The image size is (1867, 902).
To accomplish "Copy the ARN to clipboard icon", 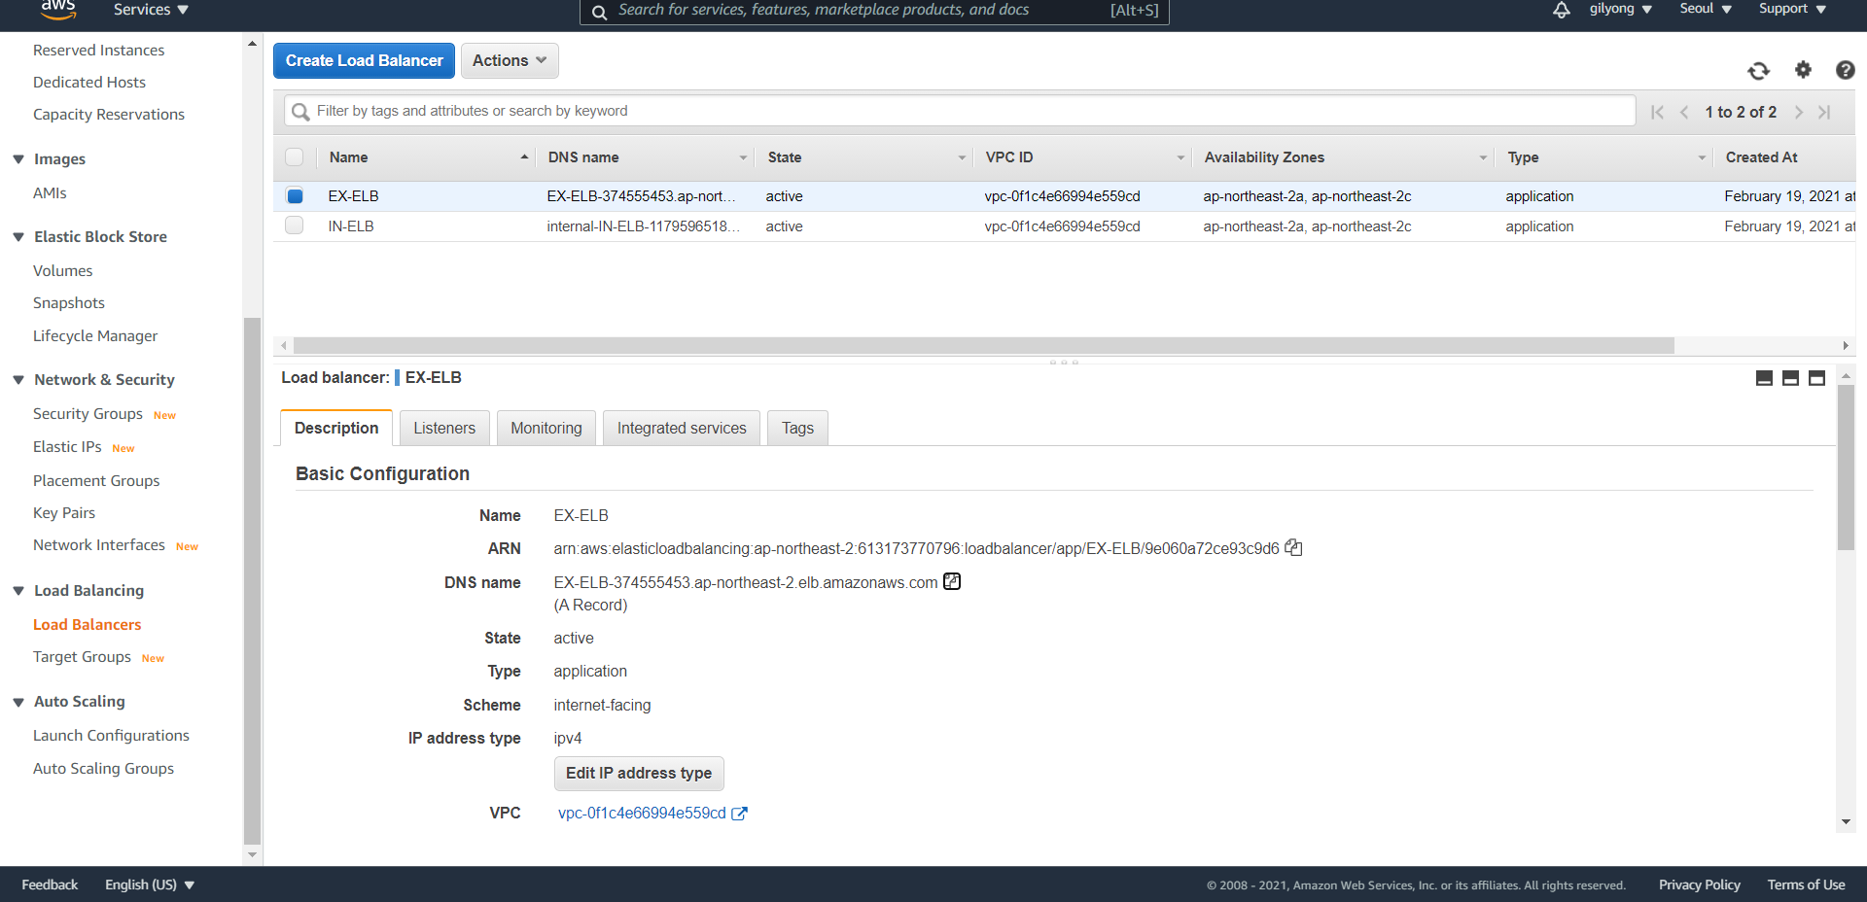I will point(1293,548).
